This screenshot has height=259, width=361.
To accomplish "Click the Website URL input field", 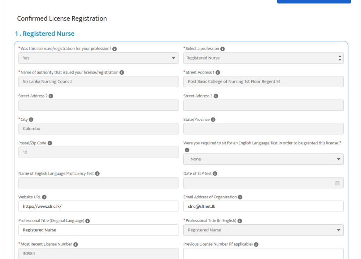I will pos(99,206).
